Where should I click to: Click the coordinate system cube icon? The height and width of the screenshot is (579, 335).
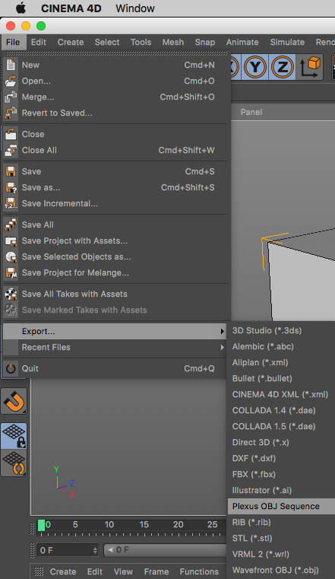[x=310, y=67]
